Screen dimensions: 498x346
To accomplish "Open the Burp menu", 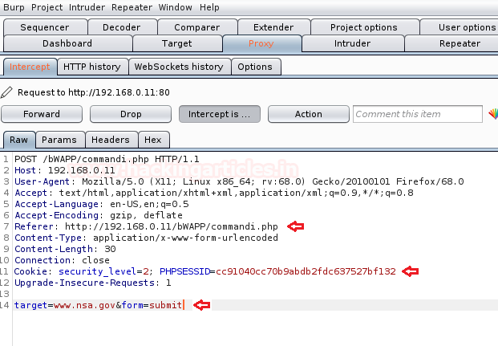I will point(14,7).
